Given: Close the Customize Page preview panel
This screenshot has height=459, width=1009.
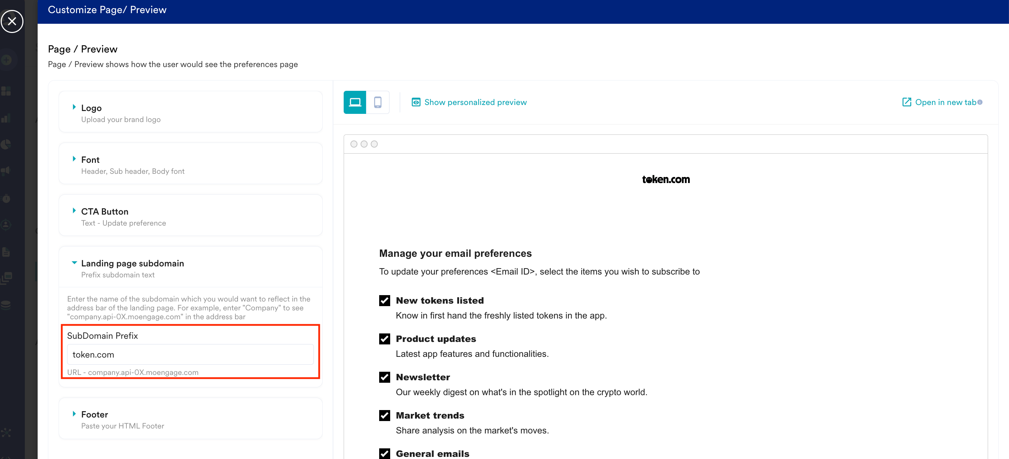Looking at the screenshot, I should [x=12, y=21].
